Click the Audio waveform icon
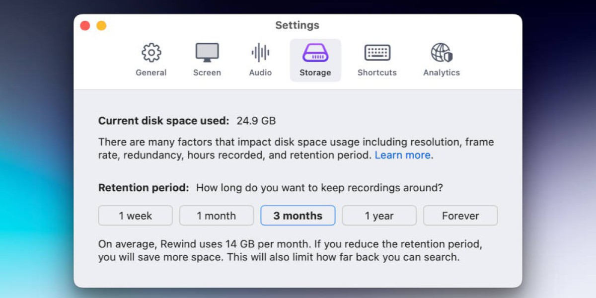This screenshot has width=596, height=298. coord(260,52)
